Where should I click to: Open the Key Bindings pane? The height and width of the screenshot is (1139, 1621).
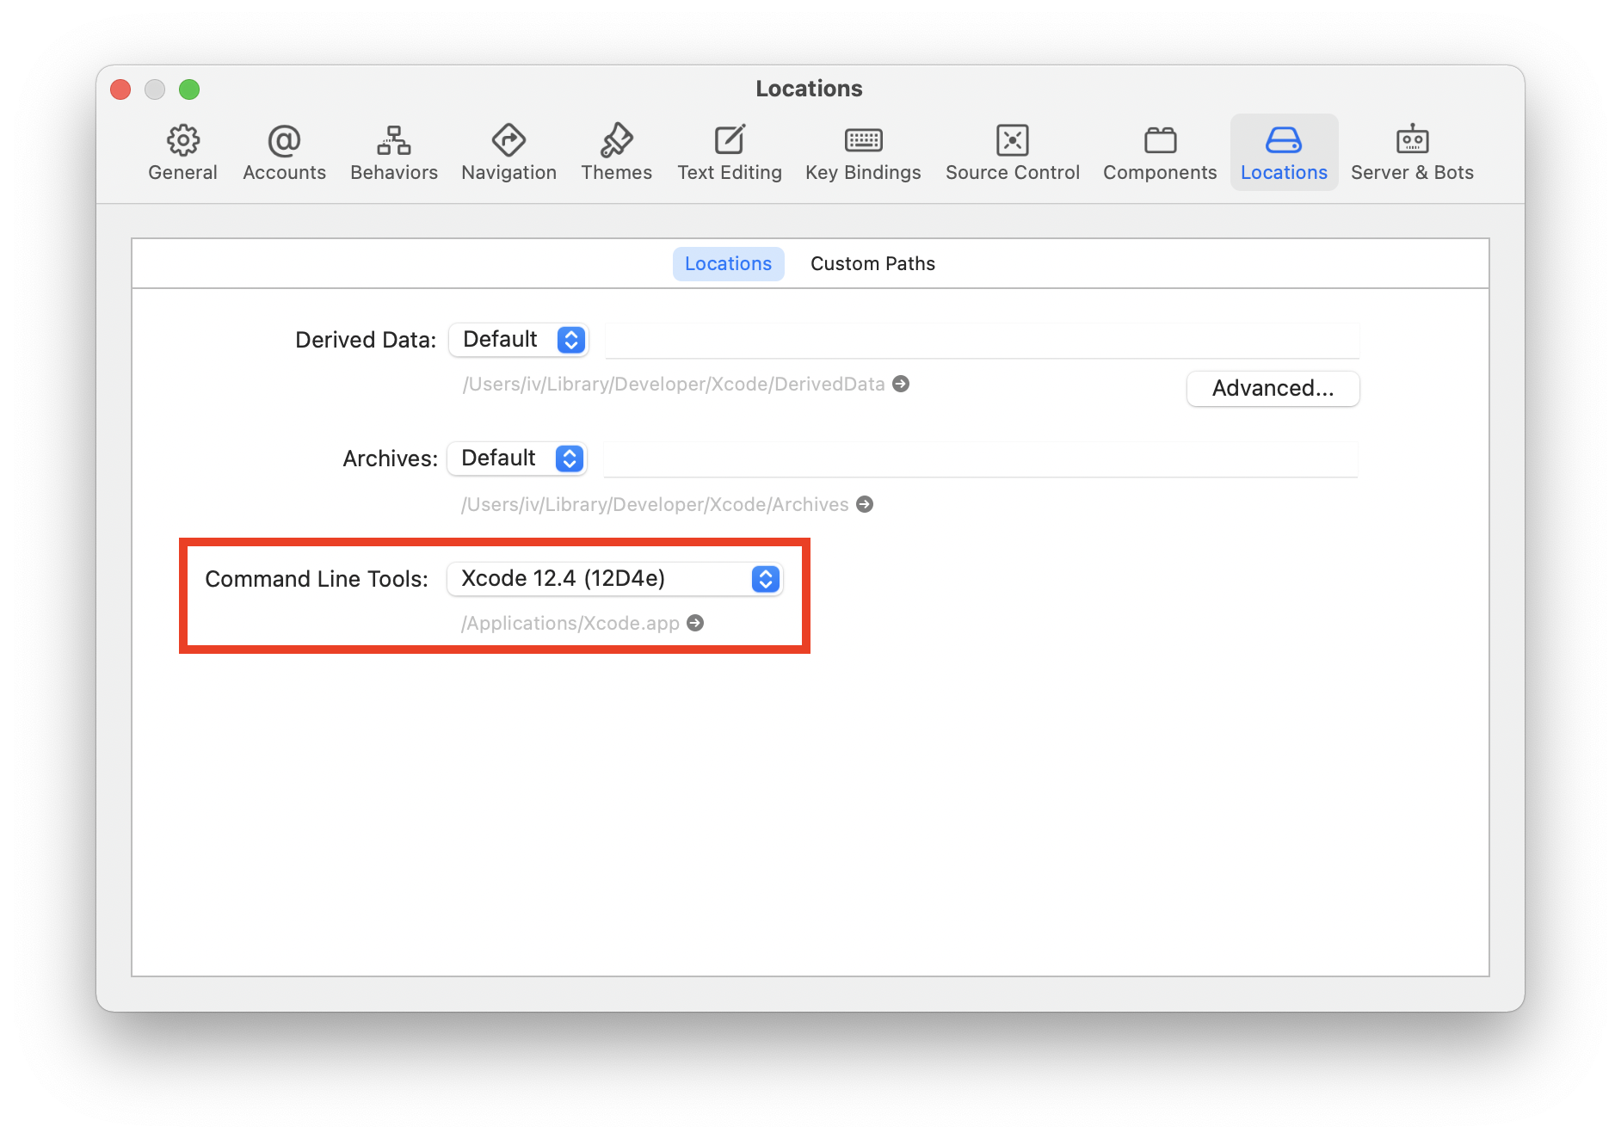863,153
